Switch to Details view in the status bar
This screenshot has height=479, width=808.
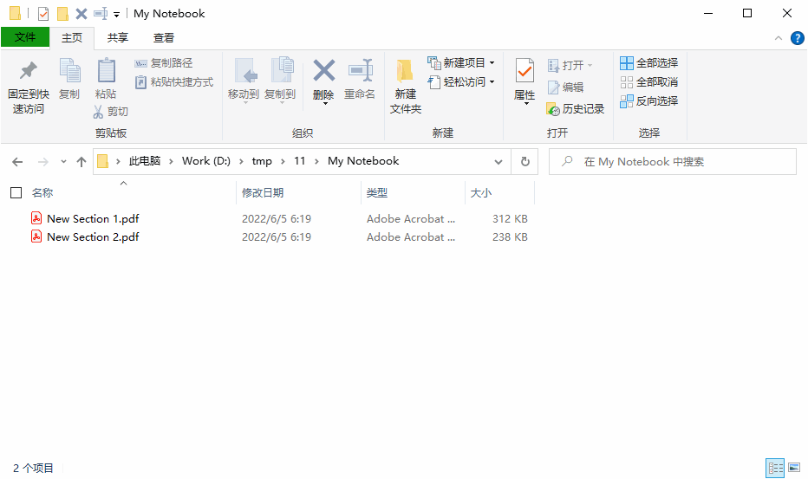coord(775,468)
